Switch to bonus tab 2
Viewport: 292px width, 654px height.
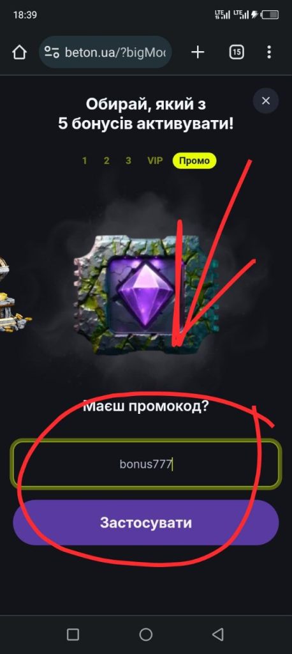106,160
